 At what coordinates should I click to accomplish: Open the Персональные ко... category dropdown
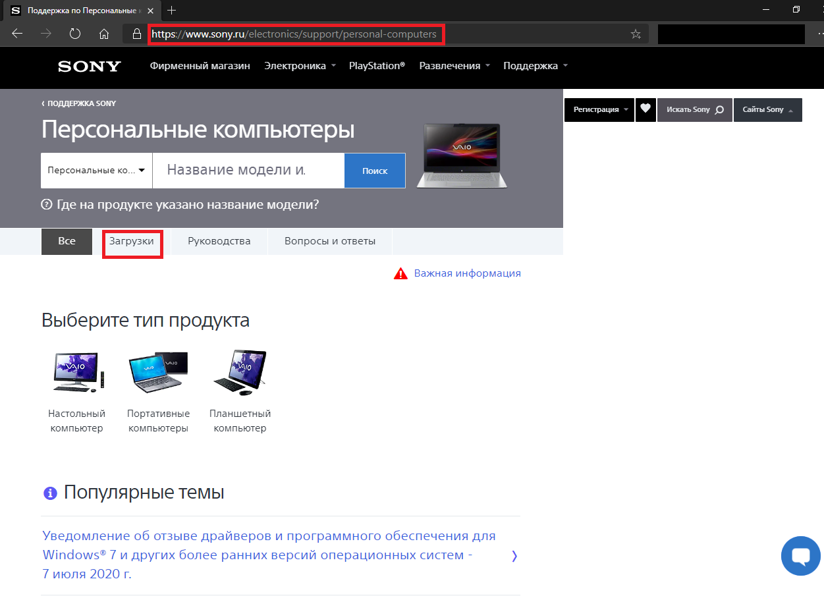(97, 171)
